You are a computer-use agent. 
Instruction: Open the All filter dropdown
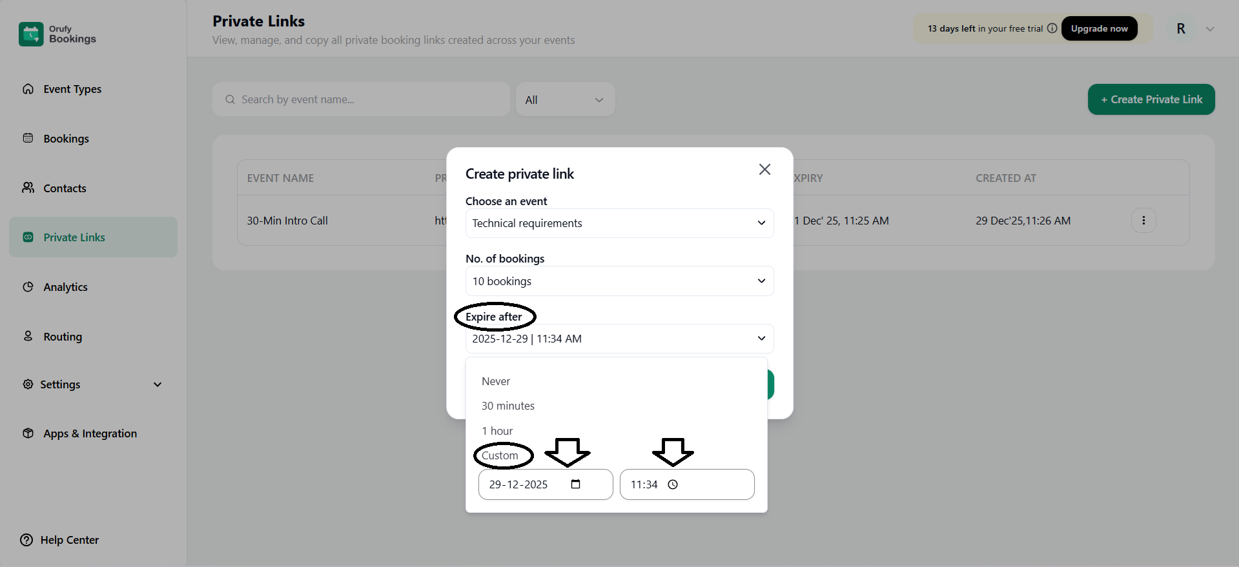click(x=565, y=100)
